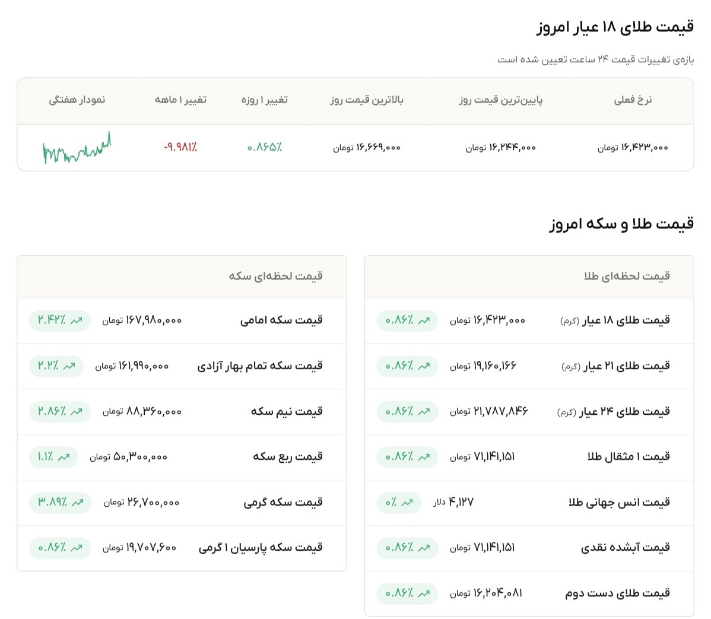Open قیمت ۱ مثقال طلا link

pyautogui.click(x=629, y=456)
